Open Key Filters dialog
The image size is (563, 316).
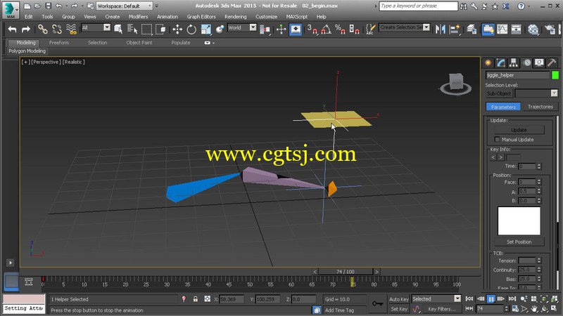pyautogui.click(x=442, y=309)
